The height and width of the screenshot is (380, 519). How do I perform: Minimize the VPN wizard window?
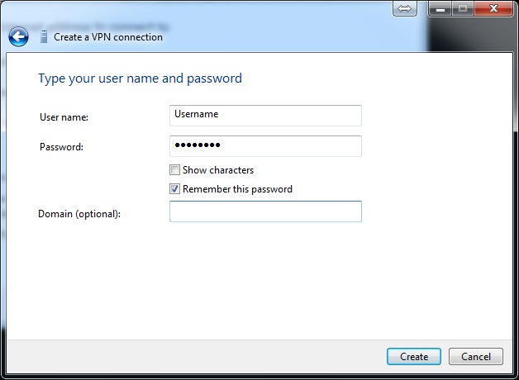point(440,8)
